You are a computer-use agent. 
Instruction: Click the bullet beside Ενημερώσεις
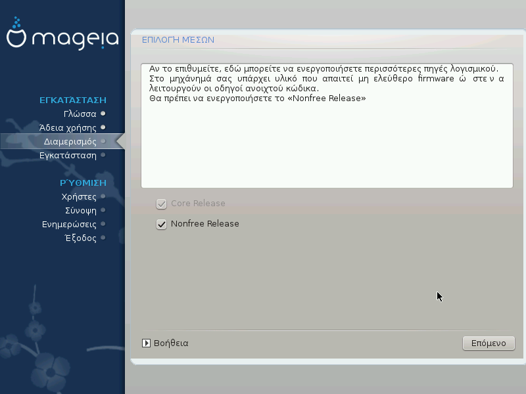(x=103, y=224)
